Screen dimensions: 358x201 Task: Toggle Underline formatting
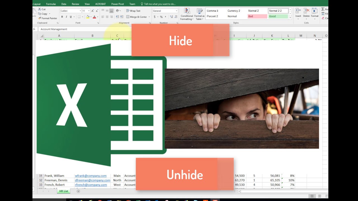(71, 17)
